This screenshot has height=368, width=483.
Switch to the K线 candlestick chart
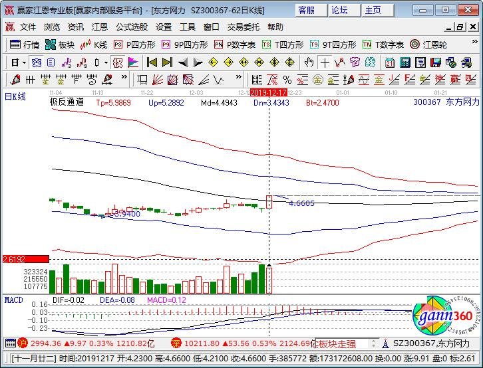click(x=94, y=45)
